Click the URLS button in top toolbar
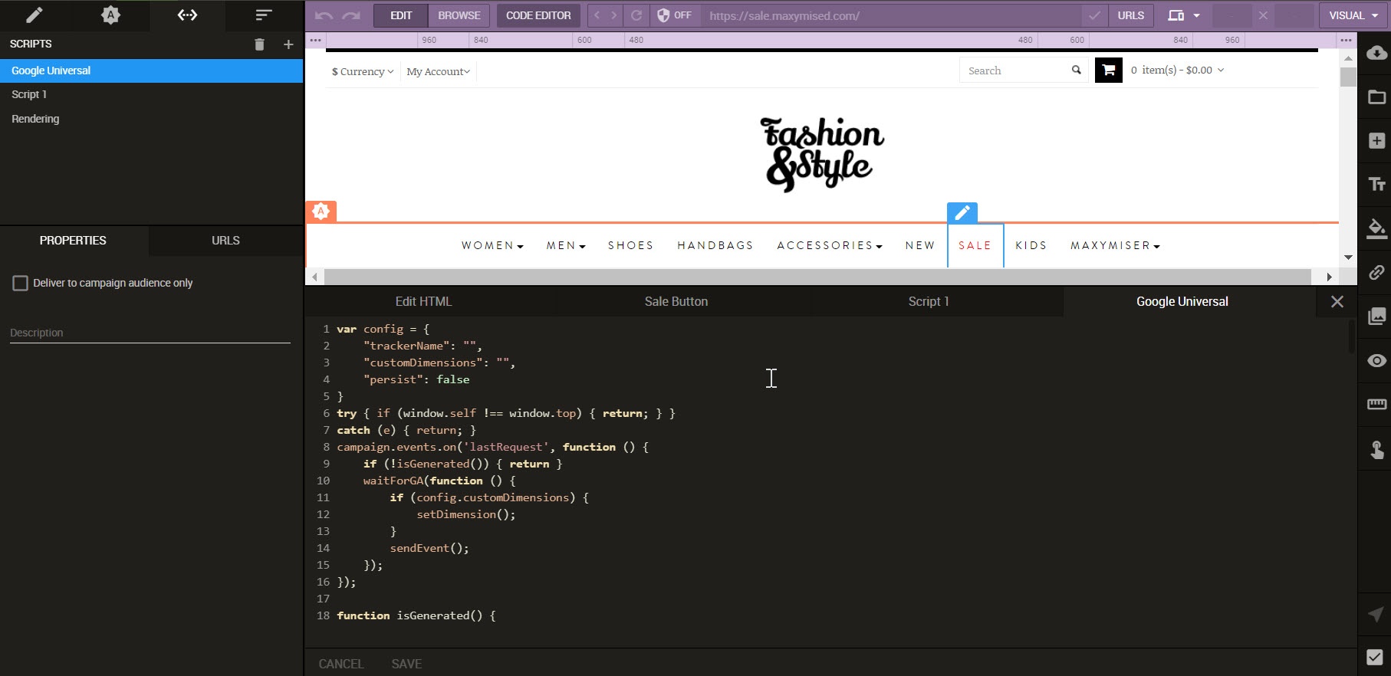The height and width of the screenshot is (676, 1391). pyautogui.click(x=1130, y=15)
